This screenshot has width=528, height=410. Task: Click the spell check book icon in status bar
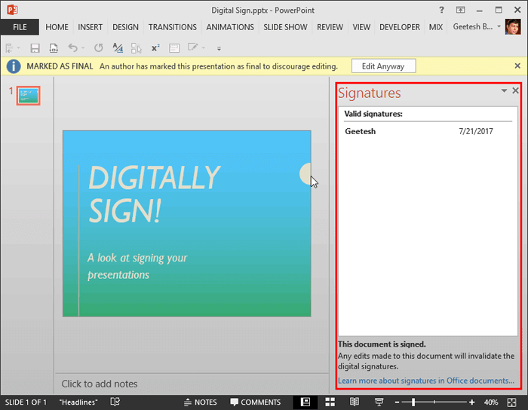pos(115,402)
